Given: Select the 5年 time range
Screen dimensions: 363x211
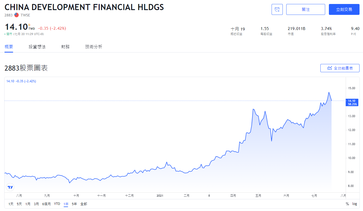Looking at the screenshot, I should click(74, 204).
